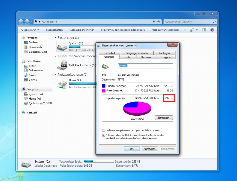Click Home (X:) icon in navigation tree

(x=26, y=98)
